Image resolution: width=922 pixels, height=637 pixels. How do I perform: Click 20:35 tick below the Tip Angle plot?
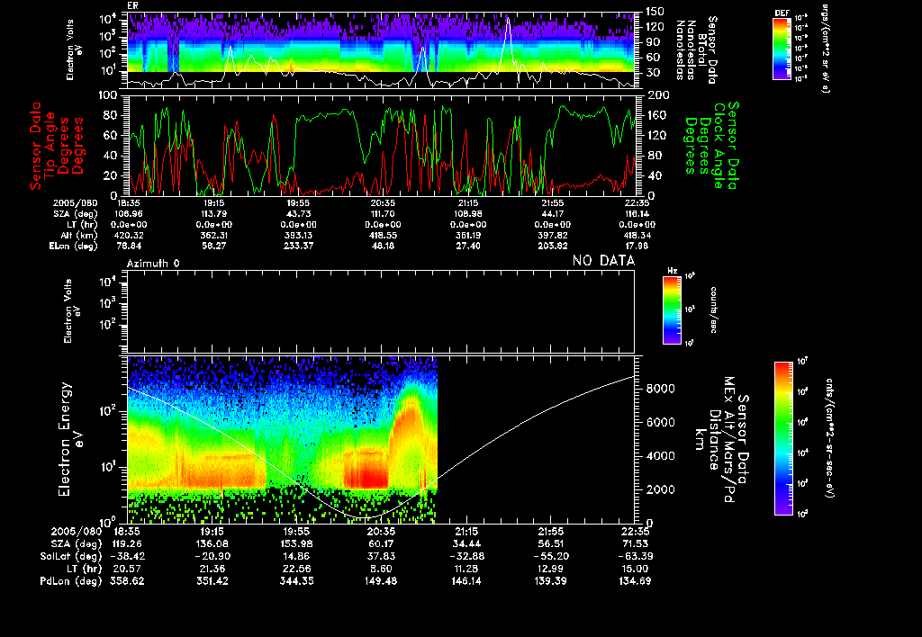coord(383,204)
